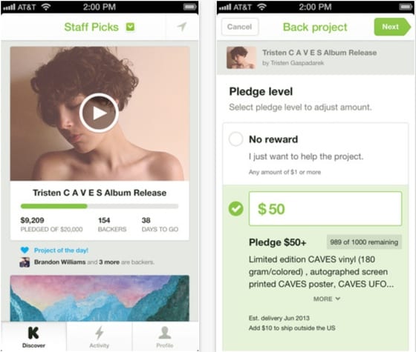Viewport: 416px width, 352px height.
Task: Select the No reward radio button
Action: [236, 139]
